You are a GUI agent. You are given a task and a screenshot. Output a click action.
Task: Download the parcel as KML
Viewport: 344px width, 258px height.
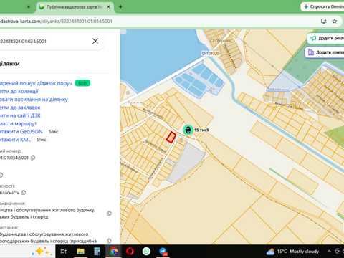tap(15, 140)
